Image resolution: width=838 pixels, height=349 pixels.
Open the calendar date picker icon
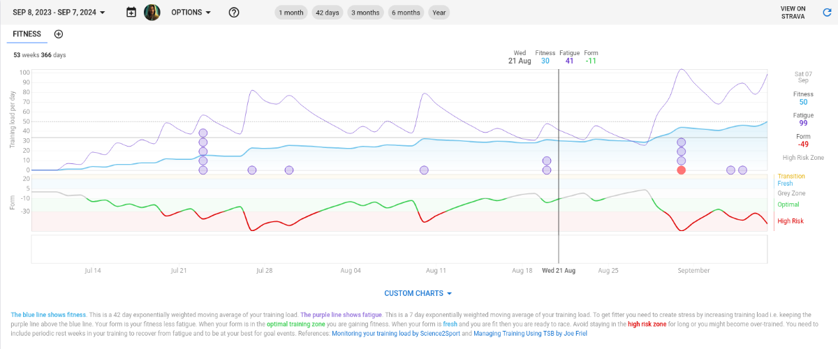pyautogui.click(x=131, y=13)
